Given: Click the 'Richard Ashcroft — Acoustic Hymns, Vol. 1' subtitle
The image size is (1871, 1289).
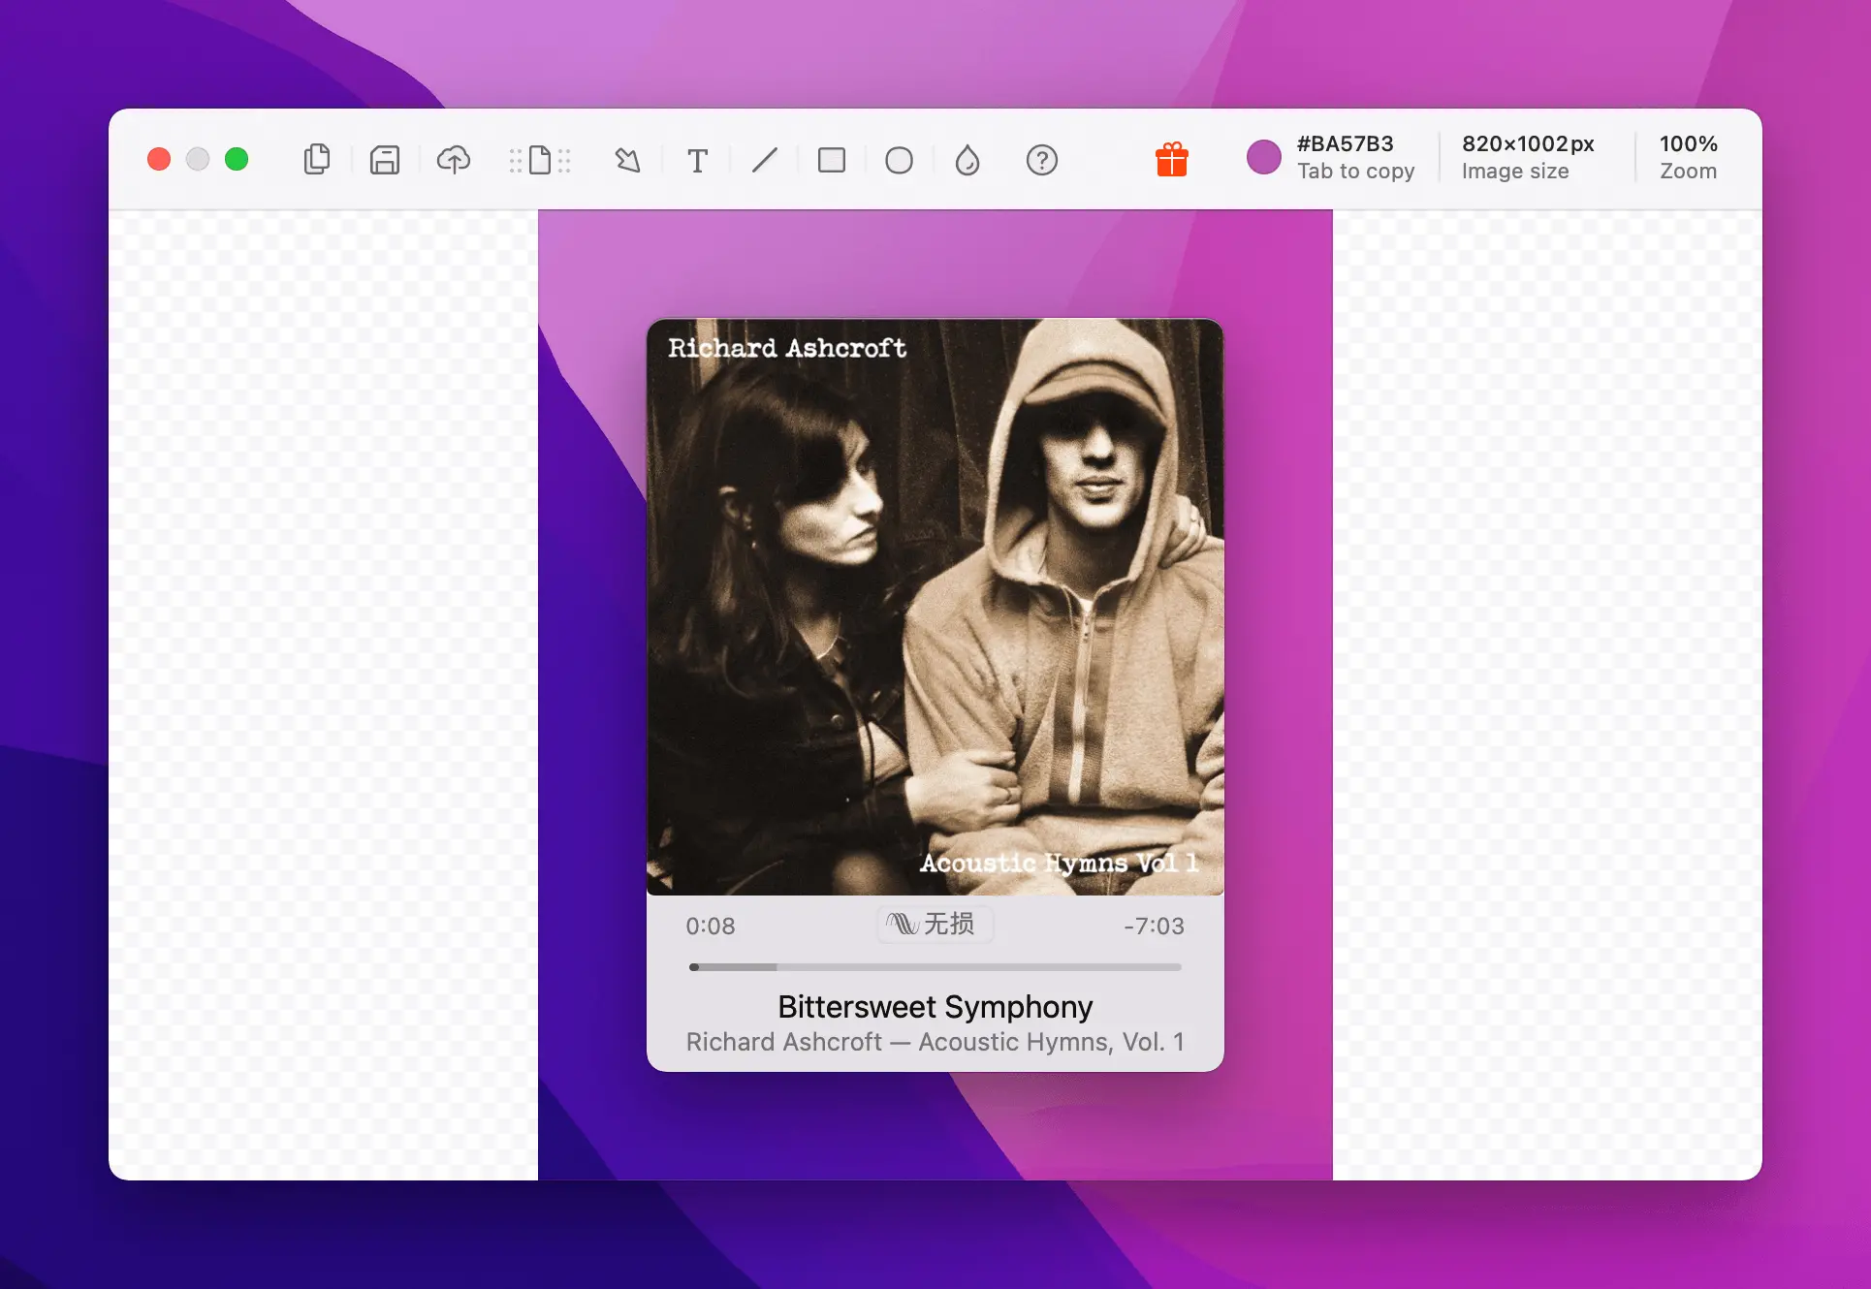Looking at the screenshot, I should (x=935, y=1042).
